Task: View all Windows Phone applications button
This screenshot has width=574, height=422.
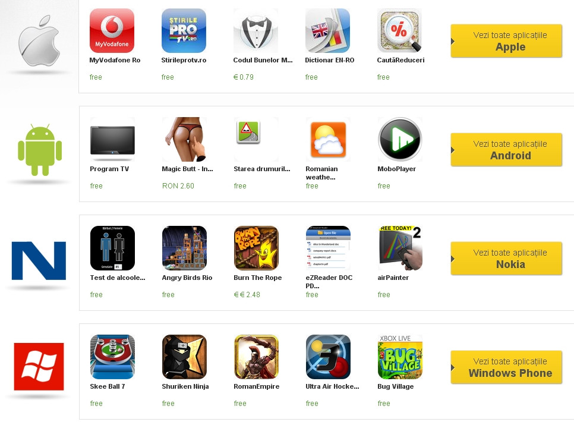Action: (506, 367)
